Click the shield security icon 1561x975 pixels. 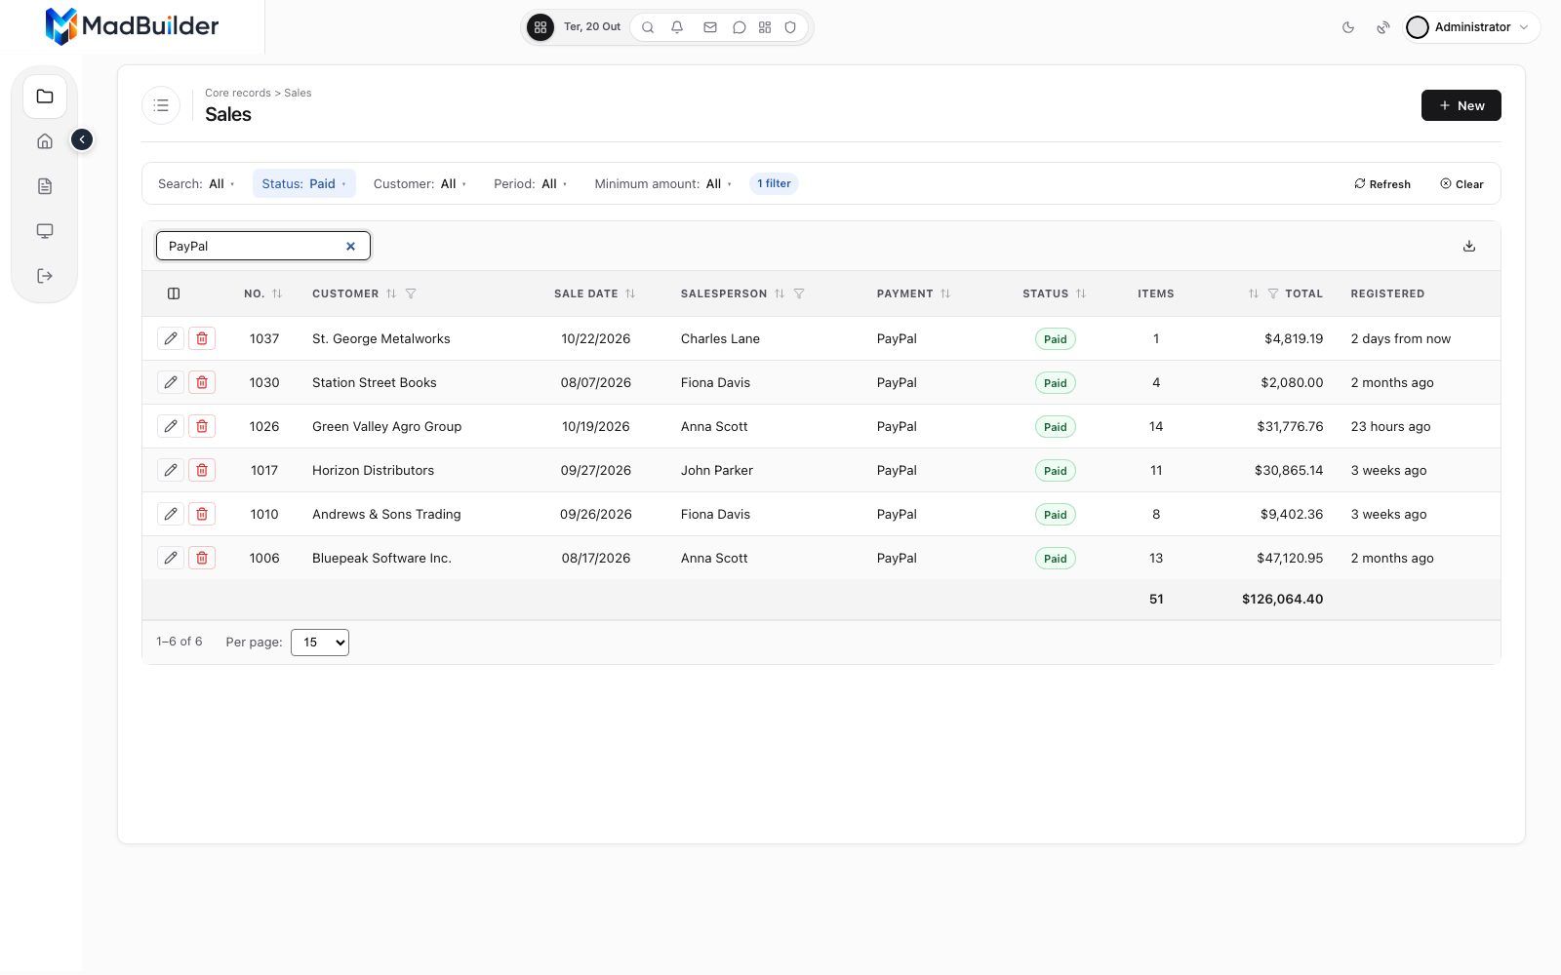click(x=790, y=27)
